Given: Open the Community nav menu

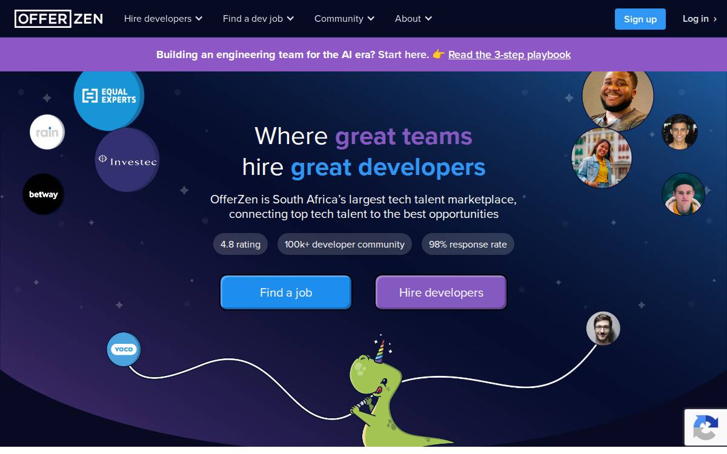Looking at the screenshot, I should tap(345, 19).
